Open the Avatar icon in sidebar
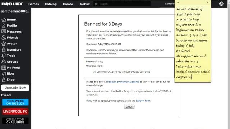 4,44
